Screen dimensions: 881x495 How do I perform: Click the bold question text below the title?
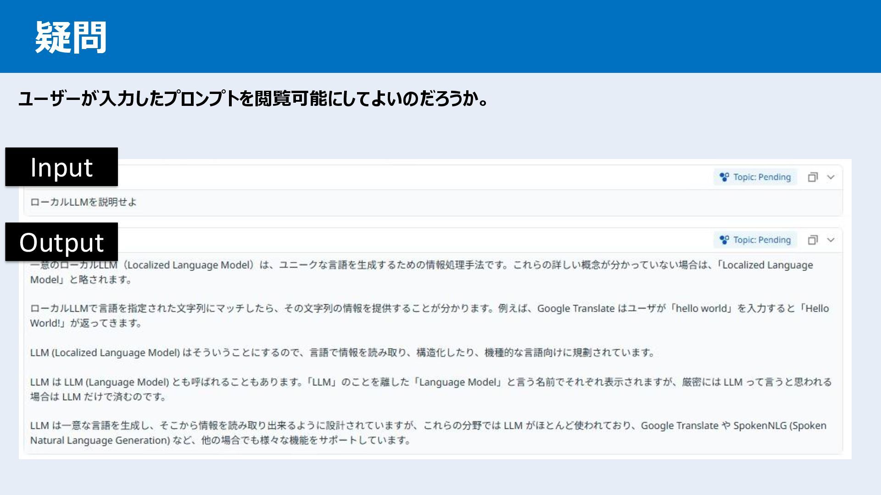252,99
